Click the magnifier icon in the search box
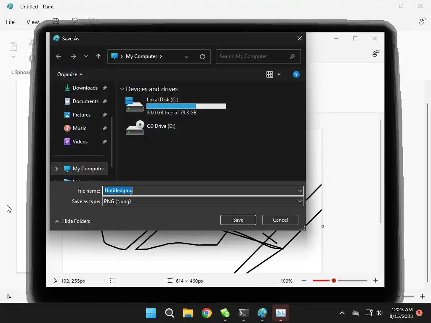Image resolution: width=431 pixels, height=323 pixels. [x=292, y=56]
